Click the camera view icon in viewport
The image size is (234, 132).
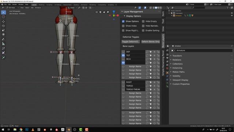pyautogui.click(x=101, y=12)
